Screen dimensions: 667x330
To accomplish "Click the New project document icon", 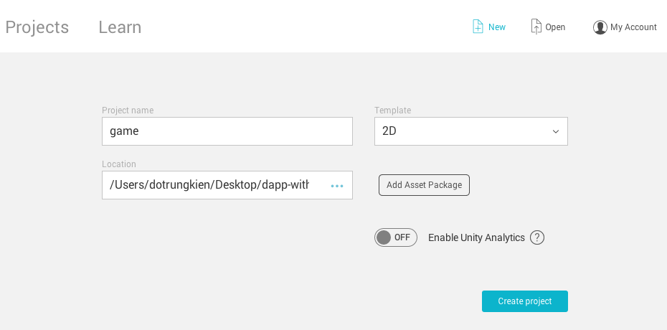I will [x=478, y=27].
